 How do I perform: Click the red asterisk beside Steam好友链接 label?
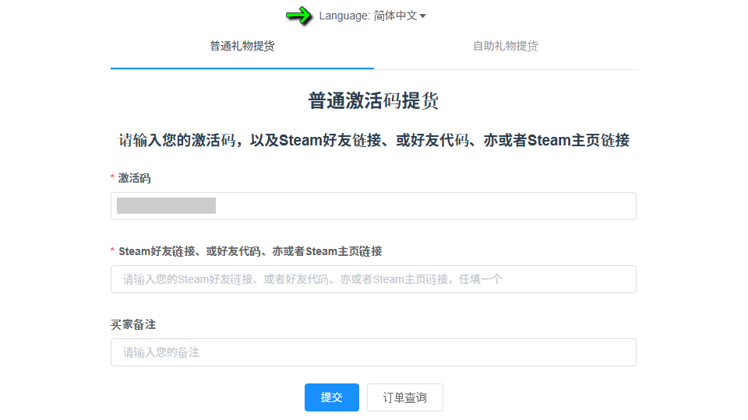pyautogui.click(x=112, y=252)
